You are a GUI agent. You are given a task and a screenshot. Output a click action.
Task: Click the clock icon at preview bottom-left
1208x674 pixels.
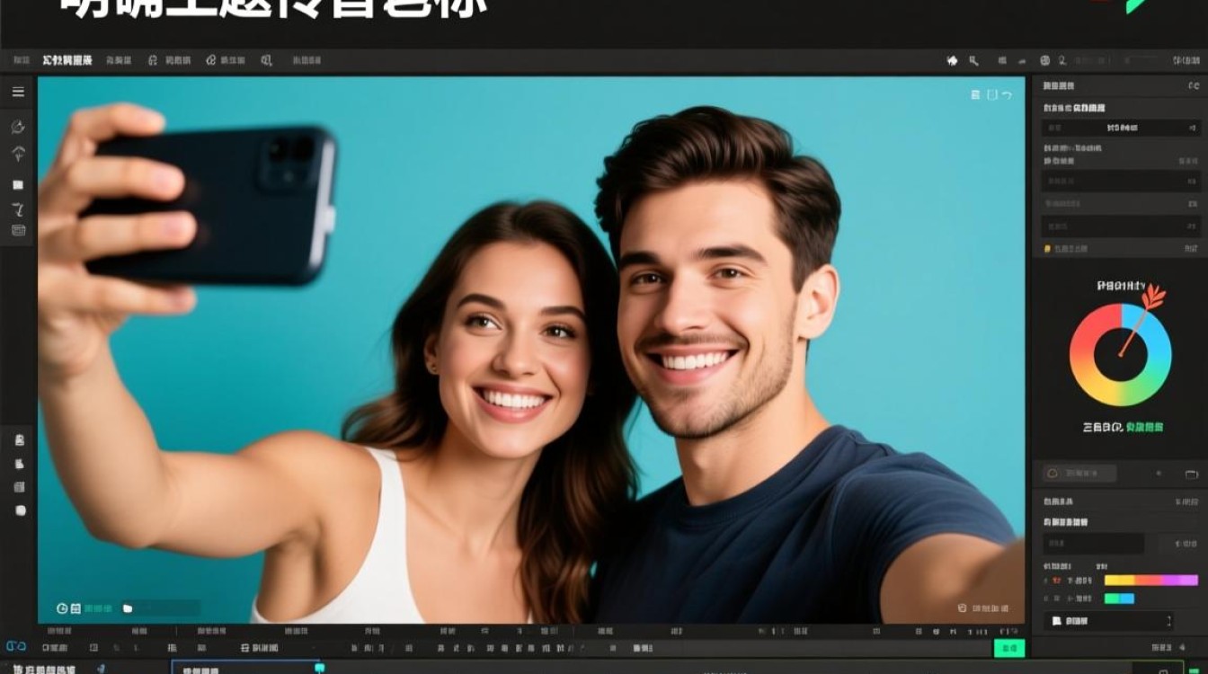(x=62, y=608)
